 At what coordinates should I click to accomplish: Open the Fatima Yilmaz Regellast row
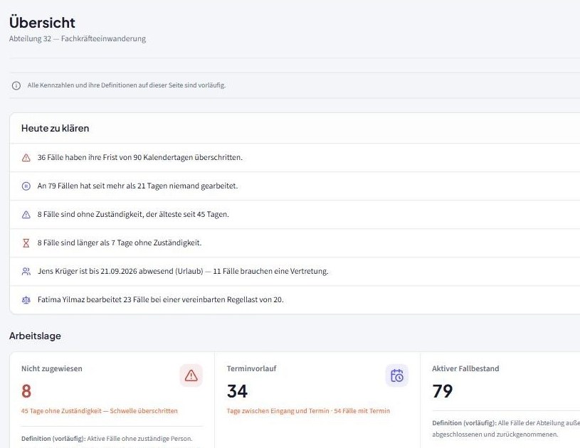(295, 300)
